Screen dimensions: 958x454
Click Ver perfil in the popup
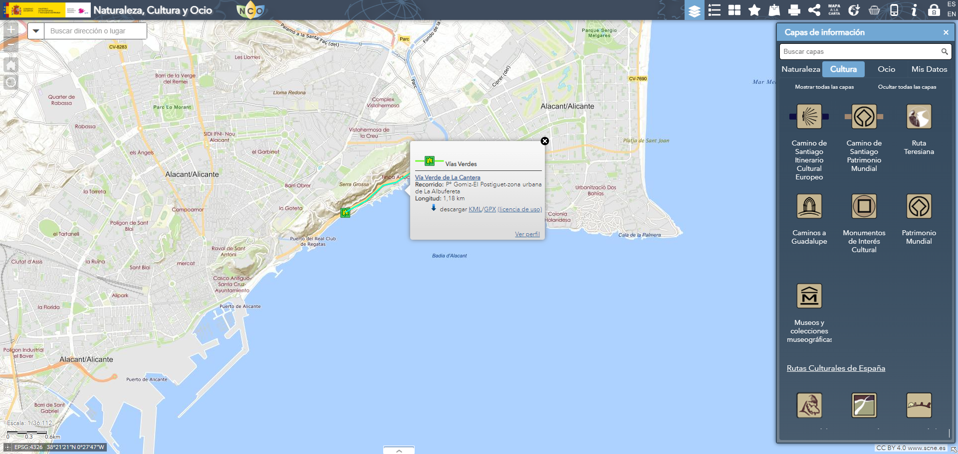[527, 234]
